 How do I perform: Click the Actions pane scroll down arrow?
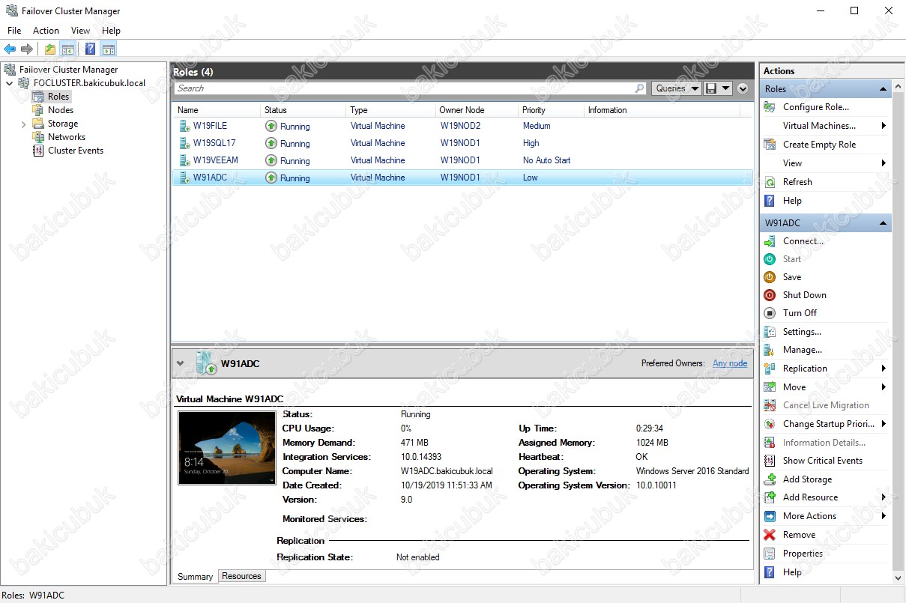coord(899,578)
